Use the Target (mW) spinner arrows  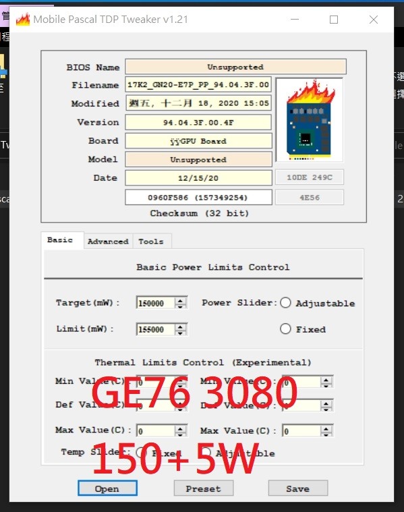click(x=181, y=303)
